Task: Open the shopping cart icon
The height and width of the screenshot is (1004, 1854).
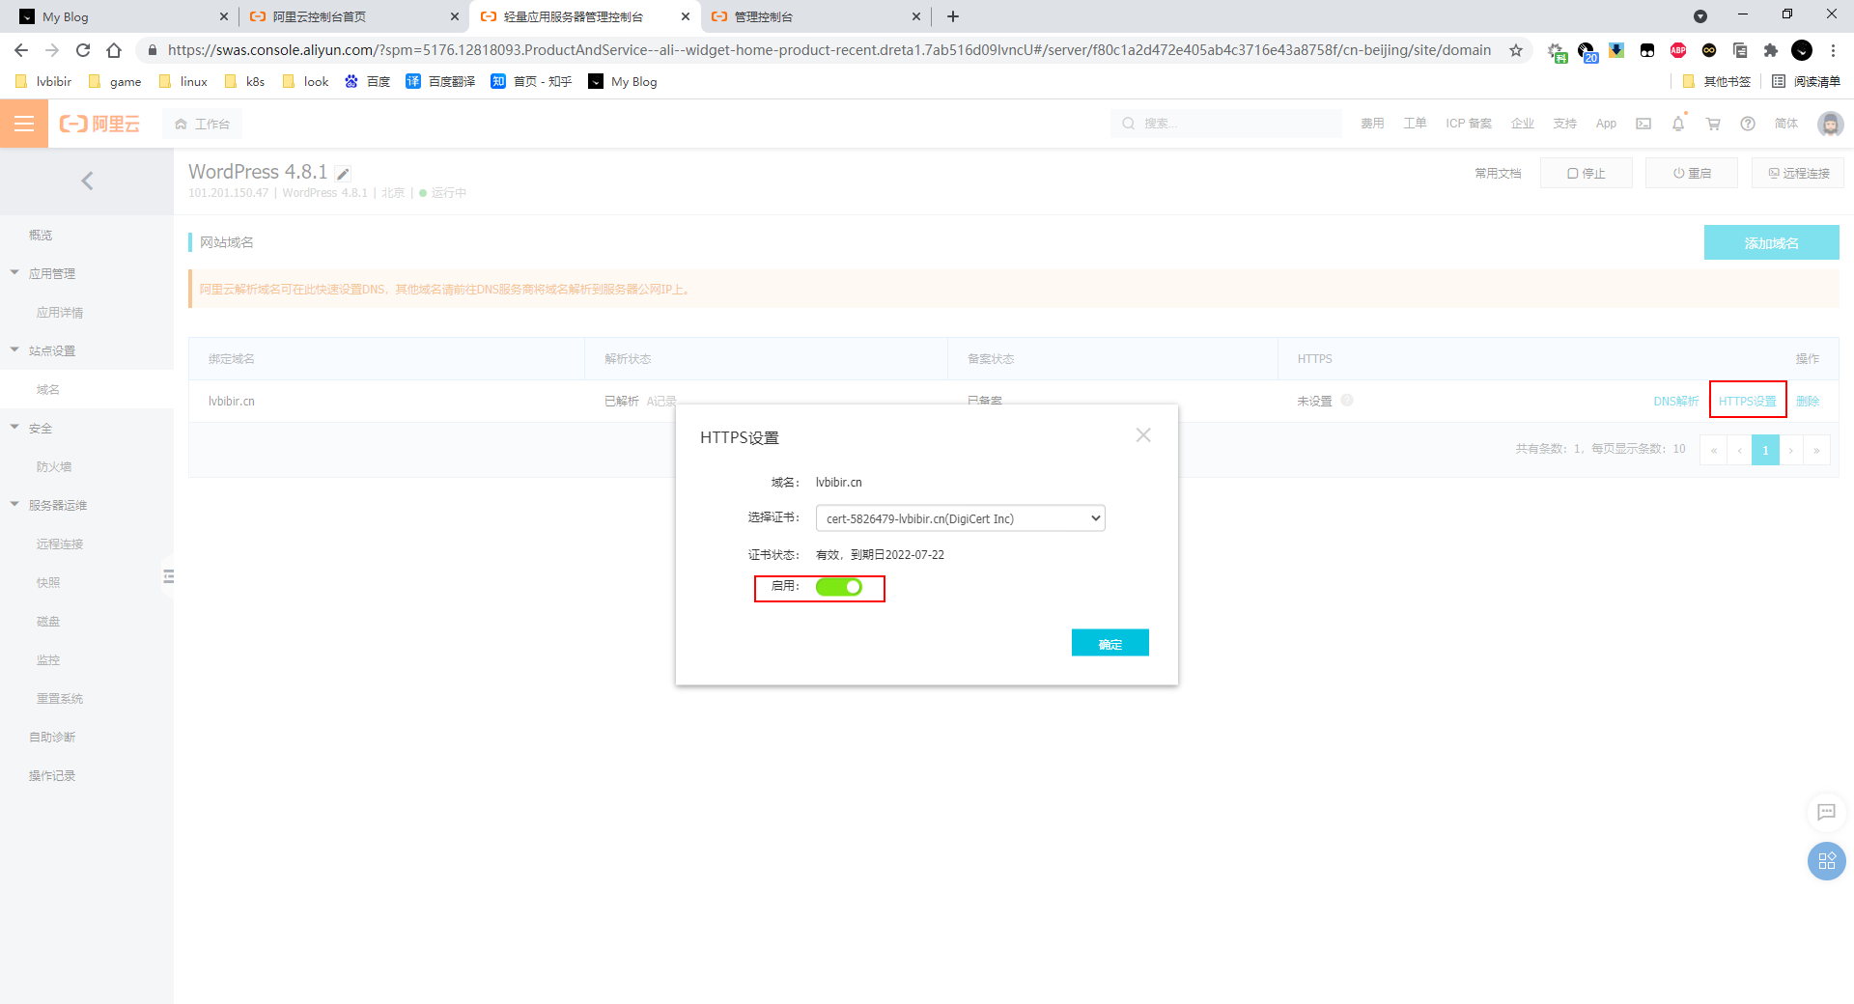Action: (1713, 124)
